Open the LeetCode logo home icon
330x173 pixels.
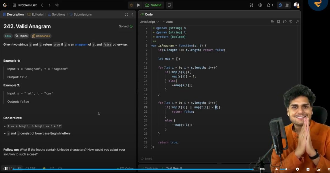click(5, 5)
